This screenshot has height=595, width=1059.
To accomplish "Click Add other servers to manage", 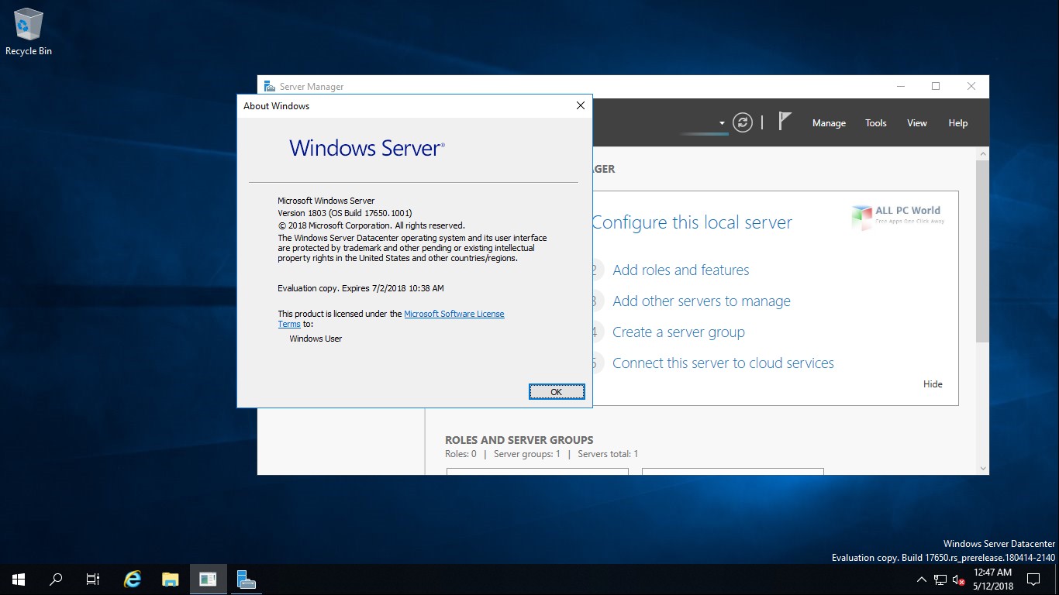I will pos(702,301).
